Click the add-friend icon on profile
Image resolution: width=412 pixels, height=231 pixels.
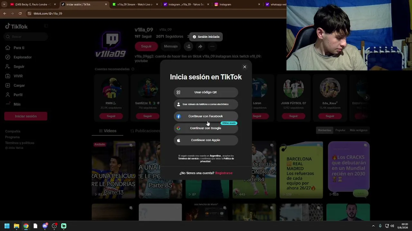[188, 47]
